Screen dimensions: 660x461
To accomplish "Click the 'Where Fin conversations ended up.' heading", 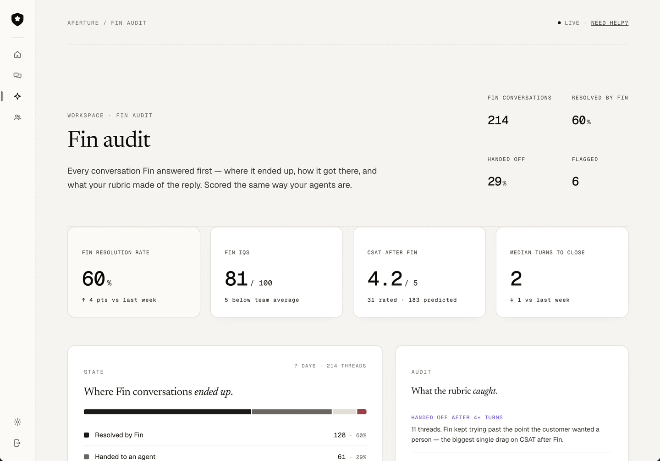I will [x=159, y=392].
